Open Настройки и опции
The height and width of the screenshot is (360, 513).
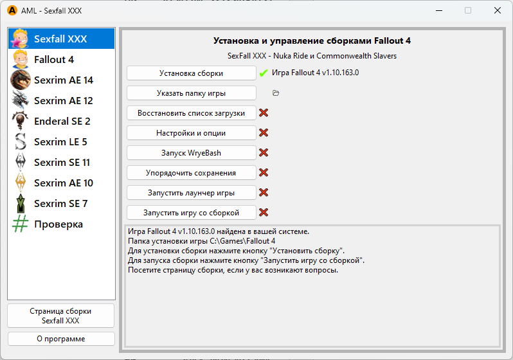(191, 133)
